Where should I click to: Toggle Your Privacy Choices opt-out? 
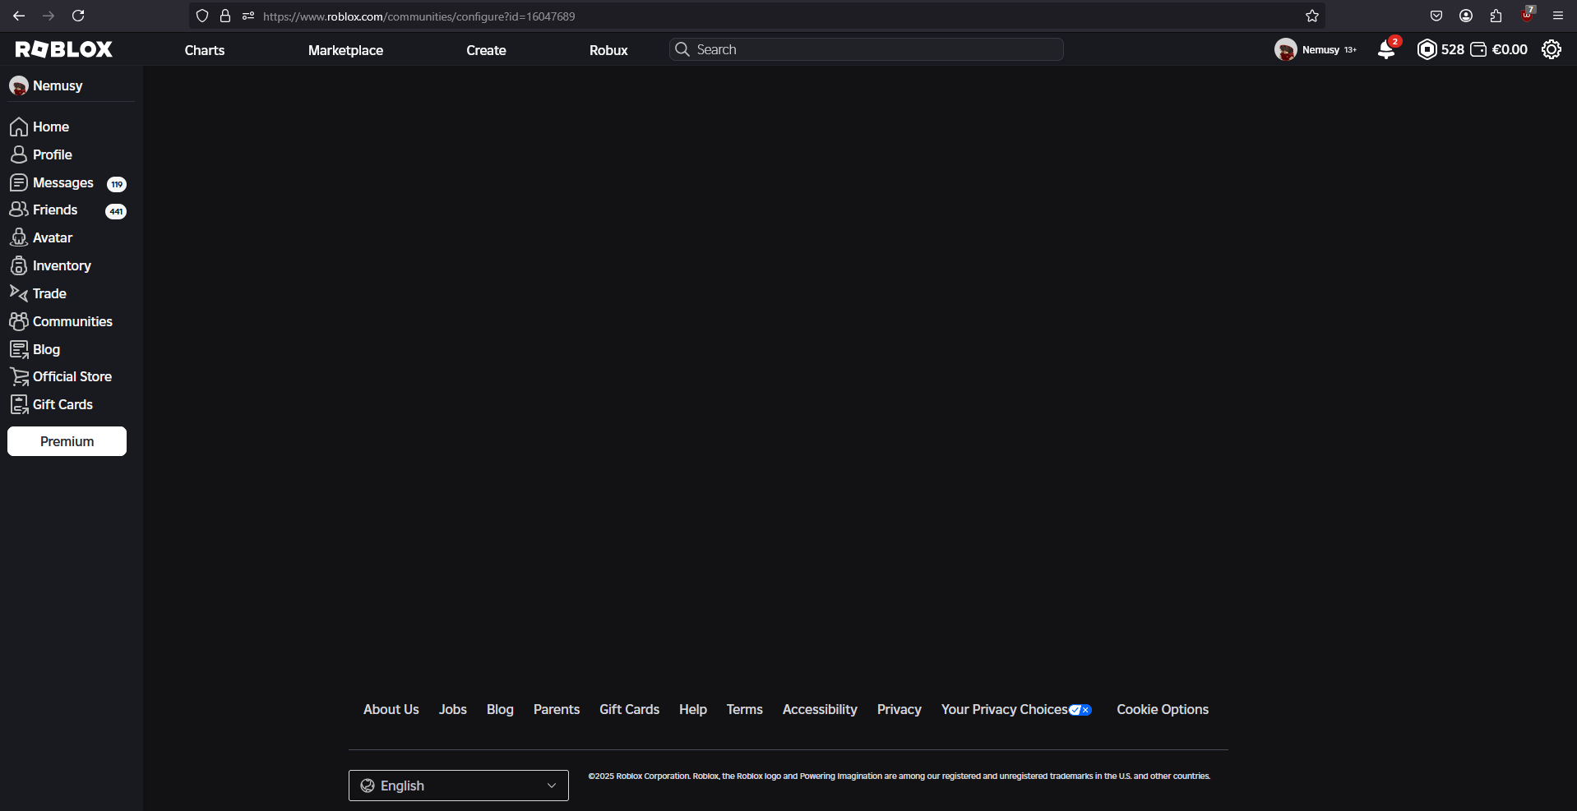(x=1081, y=709)
